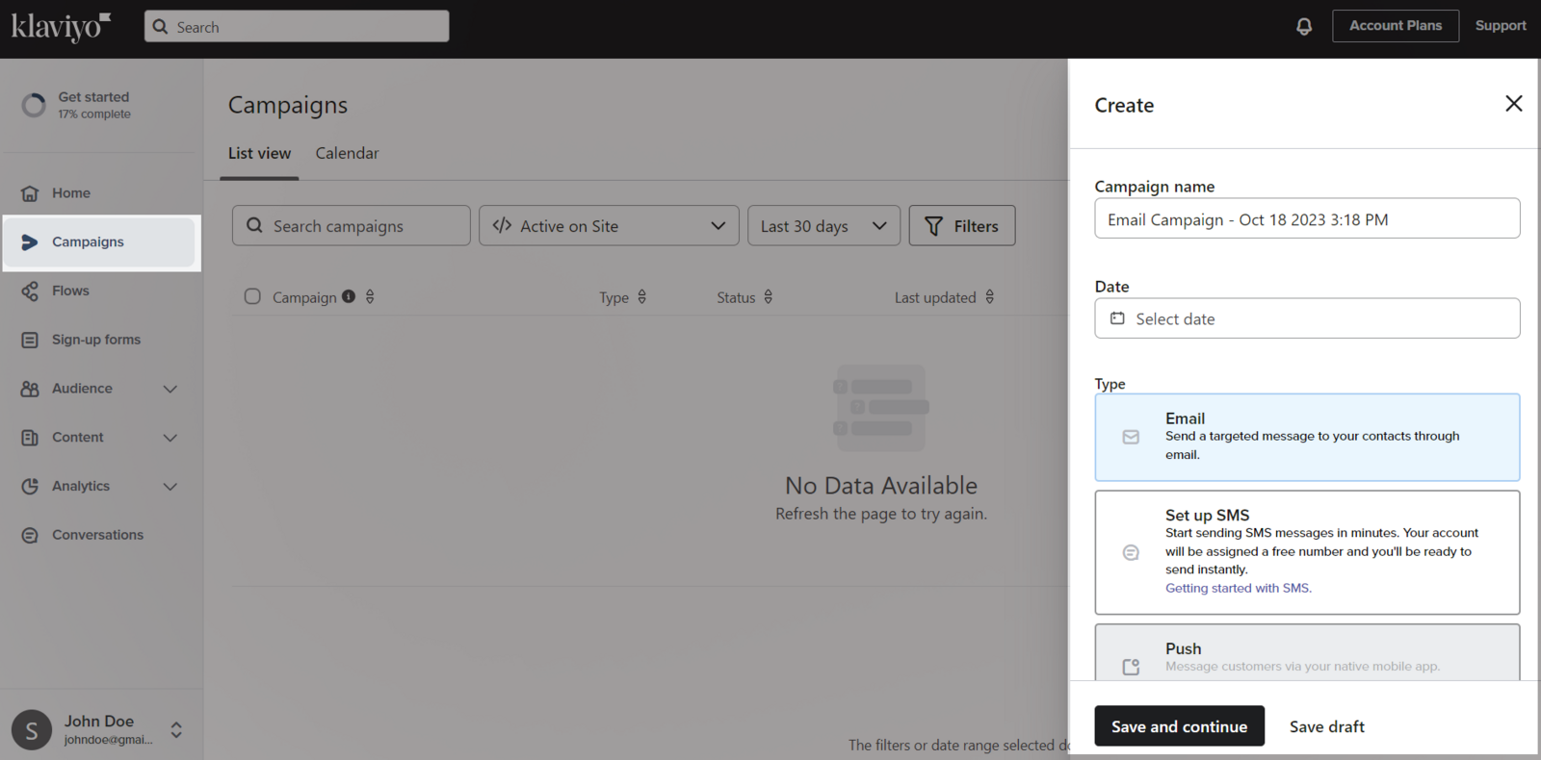Click the calendar icon in Date field
The height and width of the screenshot is (760, 1541).
coord(1117,318)
